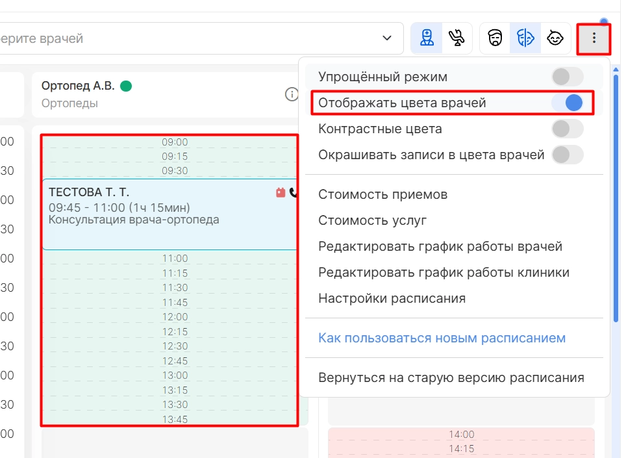
Task: Click the Ортопеды specialty label
Action: tap(70, 103)
